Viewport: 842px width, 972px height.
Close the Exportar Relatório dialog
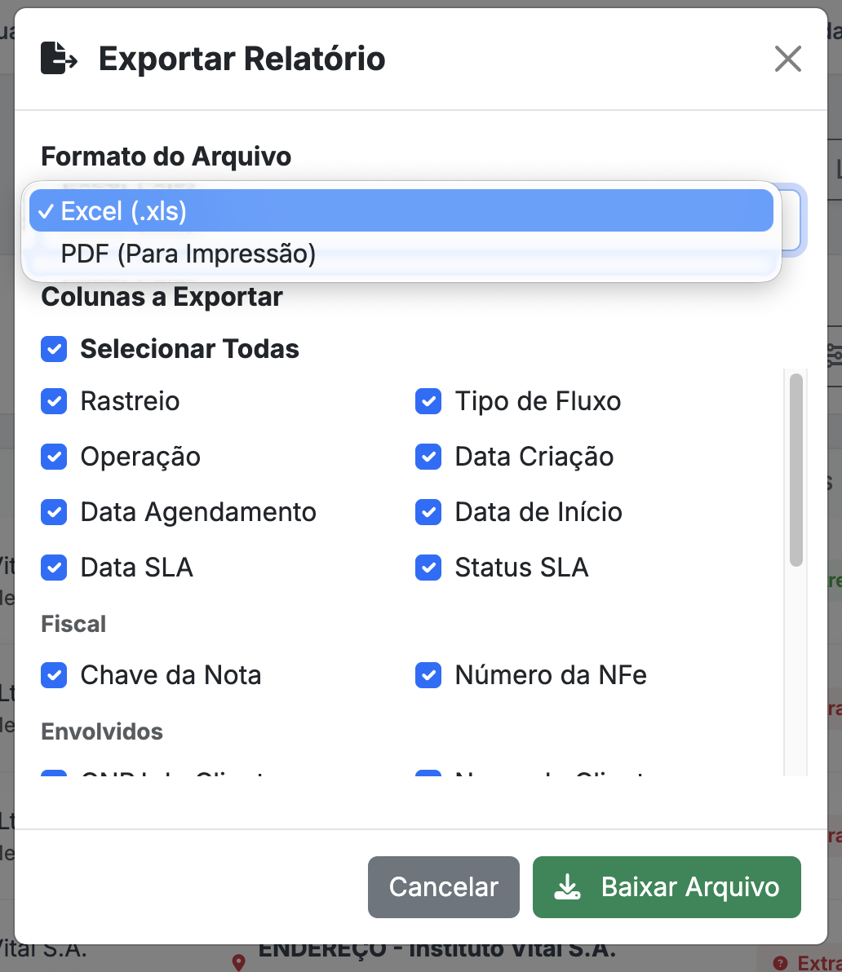pos(787,59)
